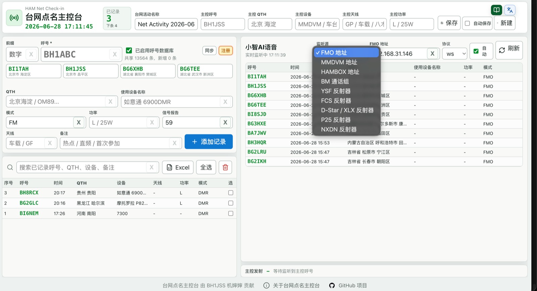Pick the BH1JSS 昌平区 suggestion card

(x=91, y=71)
